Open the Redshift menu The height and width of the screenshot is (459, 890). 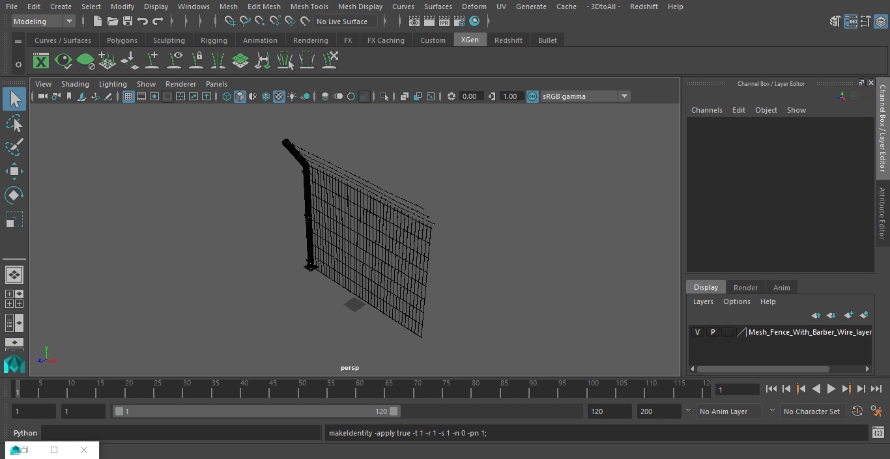coord(644,7)
